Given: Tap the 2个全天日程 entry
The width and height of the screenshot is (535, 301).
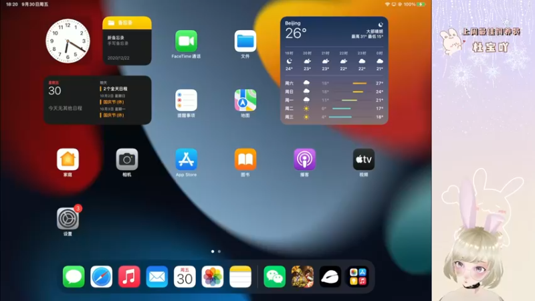Looking at the screenshot, I should (114, 89).
